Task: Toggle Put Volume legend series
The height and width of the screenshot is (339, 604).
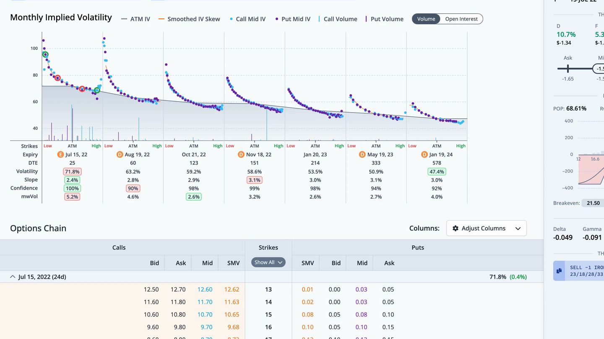Action: tap(384, 19)
